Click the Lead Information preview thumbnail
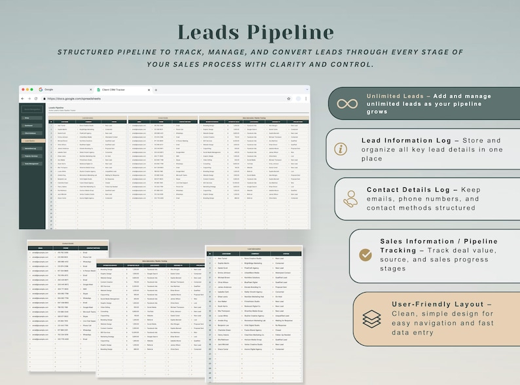 pyautogui.click(x=254, y=314)
